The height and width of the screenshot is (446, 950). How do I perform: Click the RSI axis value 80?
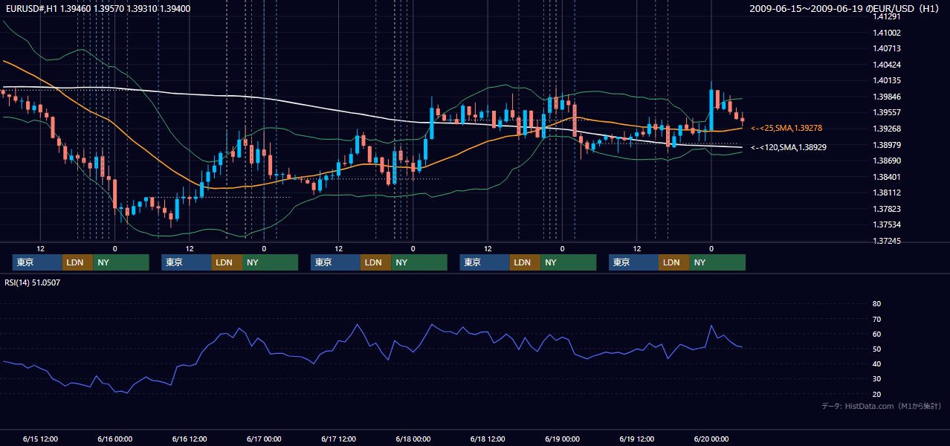point(876,304)
